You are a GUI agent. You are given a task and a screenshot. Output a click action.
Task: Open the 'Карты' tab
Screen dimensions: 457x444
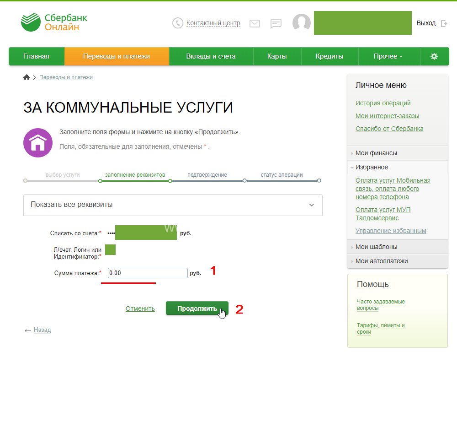coord(277,56)
